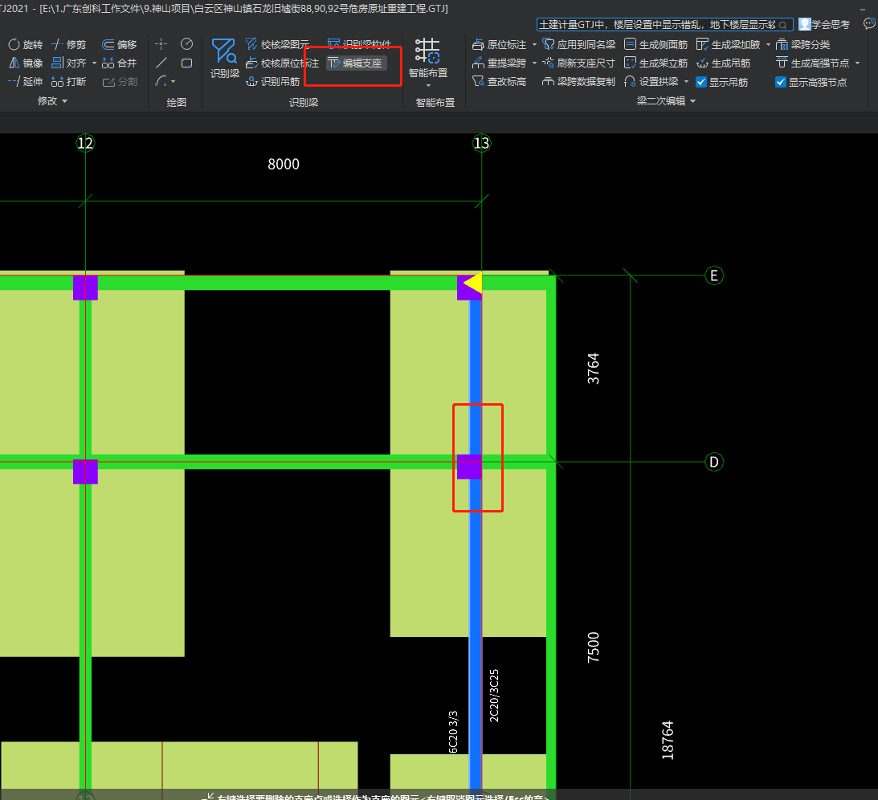Select the 合并 (Merge) tool
878x800 pixels.
point(119,63)
